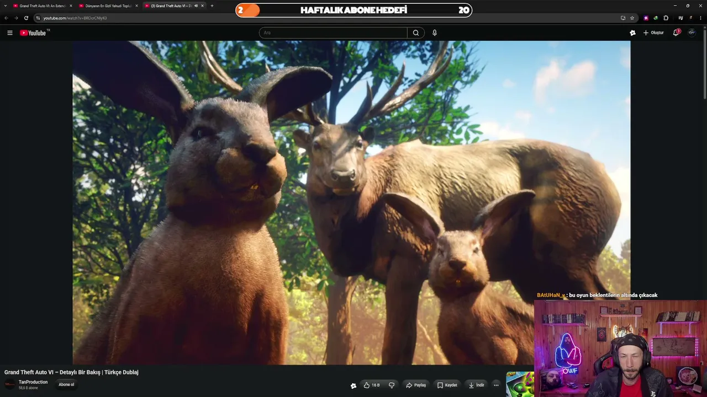Open the browser extensions puzzle icon
707x397 pixels.
666,18
